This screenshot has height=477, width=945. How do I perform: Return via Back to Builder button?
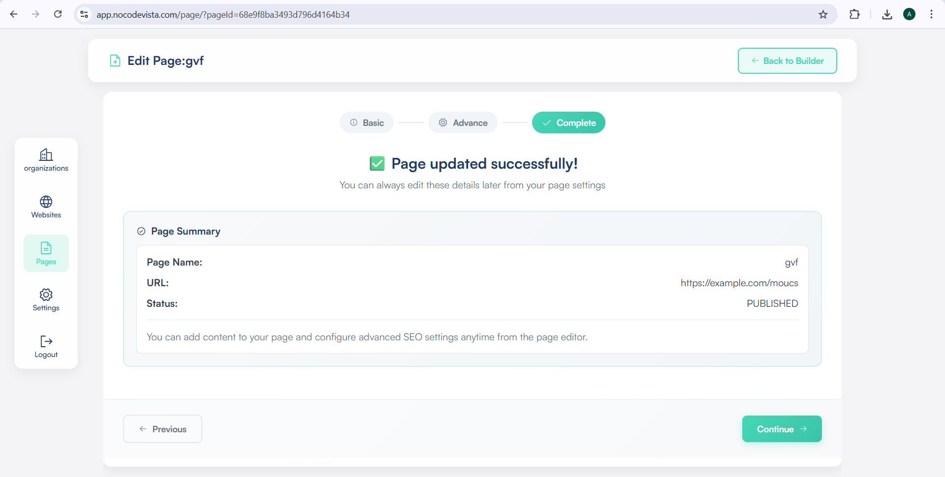click(787, 61)
